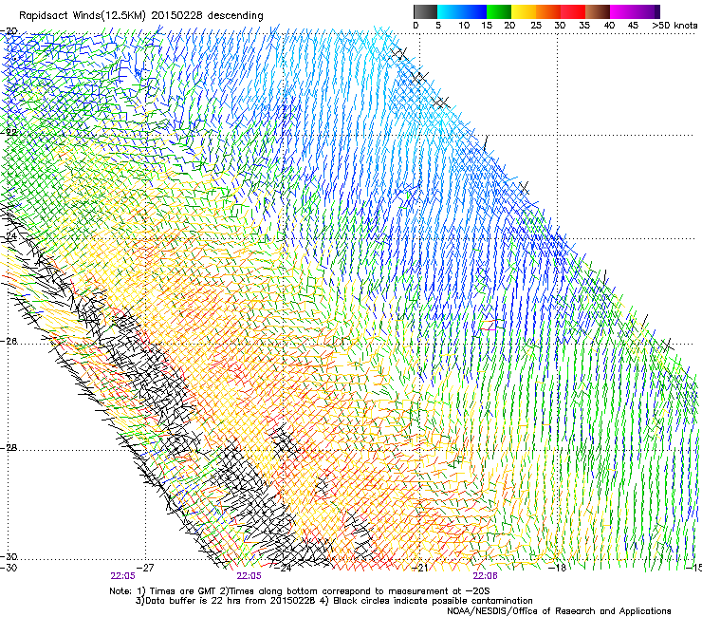Screen dimensions: 702x617
Task: Pick the magenta 40–45 knots legend segment
Action: [x=622, y=11]
